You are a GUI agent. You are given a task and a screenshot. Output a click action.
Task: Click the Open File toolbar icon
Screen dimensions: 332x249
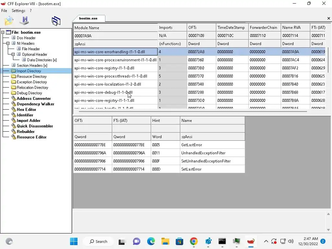click(x=9, y=20)
